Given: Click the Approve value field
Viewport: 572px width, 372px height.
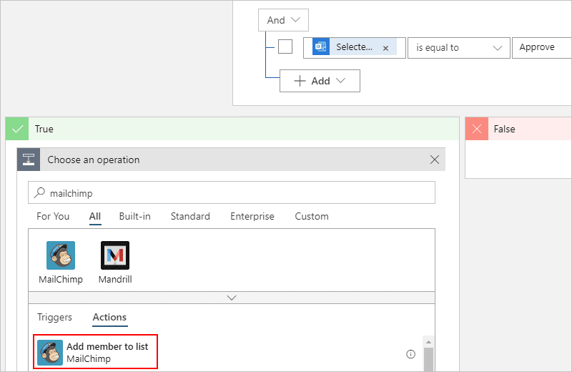Looking at the screenshot, I should click(542, 48).
